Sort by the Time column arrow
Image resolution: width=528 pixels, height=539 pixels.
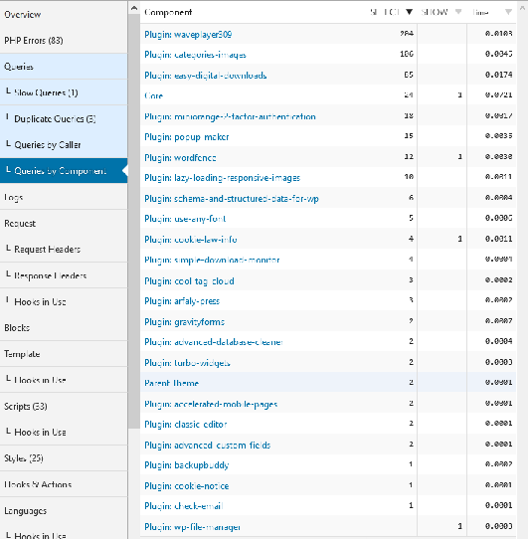tap(508, 12)
